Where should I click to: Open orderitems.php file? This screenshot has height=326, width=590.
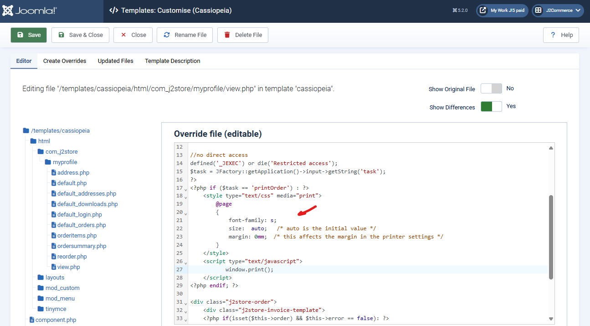[74, 236]
